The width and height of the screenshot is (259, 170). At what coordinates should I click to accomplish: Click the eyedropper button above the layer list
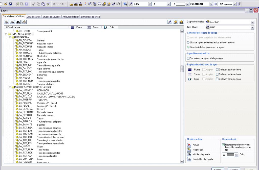click(170, 22)
